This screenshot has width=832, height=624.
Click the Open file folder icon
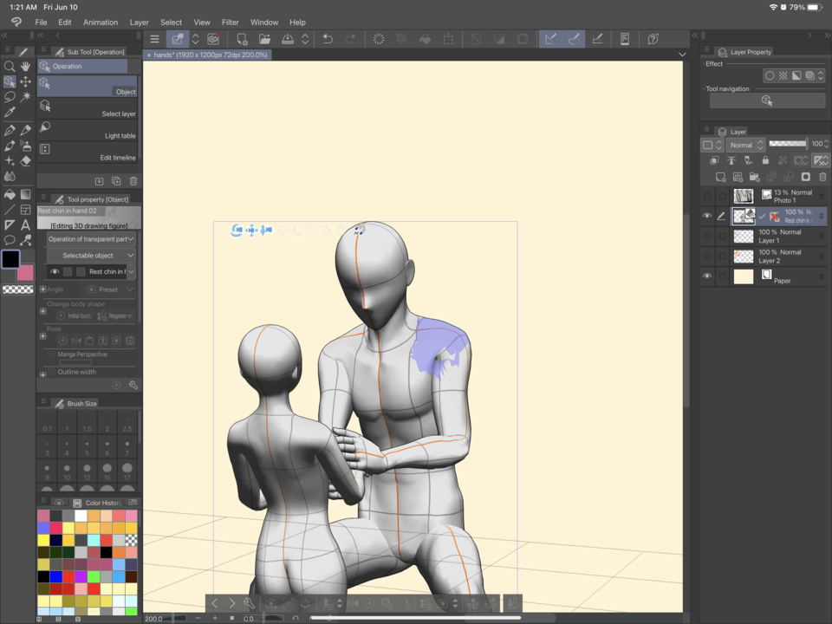(x=264, y=39)
